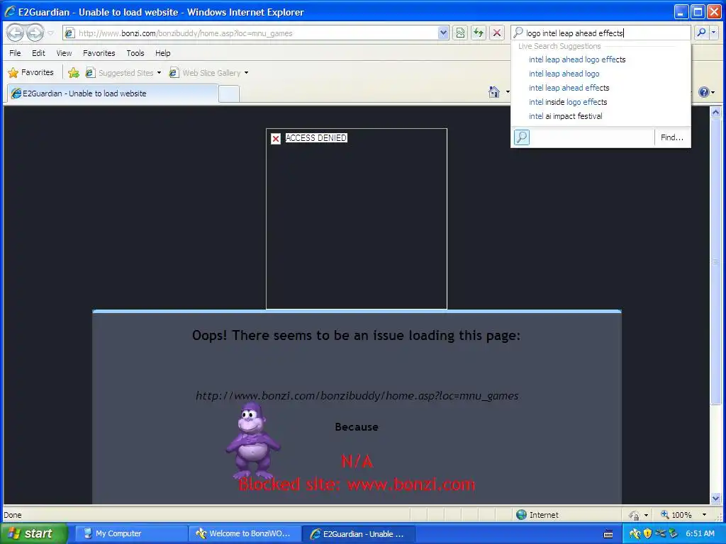This screenshot has width=726, height=544.
Task: Choose suggestion 'intel leap ahead logo'
Action: coord(564,74)
